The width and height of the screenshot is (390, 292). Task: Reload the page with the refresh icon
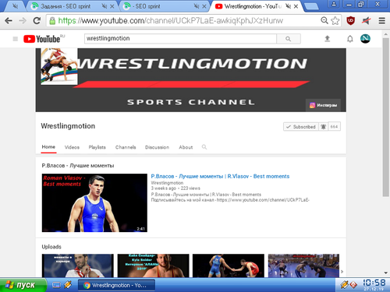click(37, 21)
